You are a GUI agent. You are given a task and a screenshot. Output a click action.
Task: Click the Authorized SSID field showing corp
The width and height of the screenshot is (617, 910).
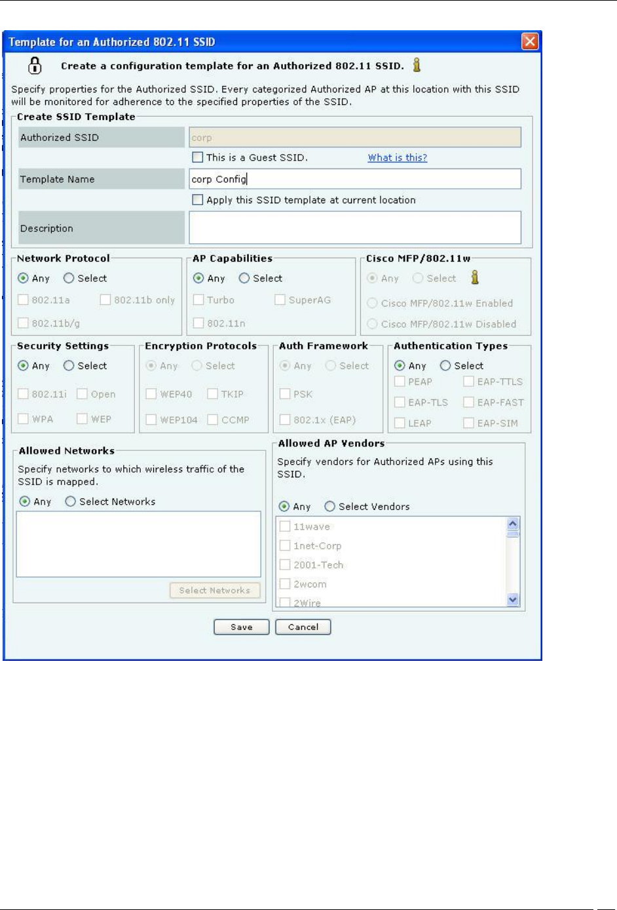click(x=355, y=138)
